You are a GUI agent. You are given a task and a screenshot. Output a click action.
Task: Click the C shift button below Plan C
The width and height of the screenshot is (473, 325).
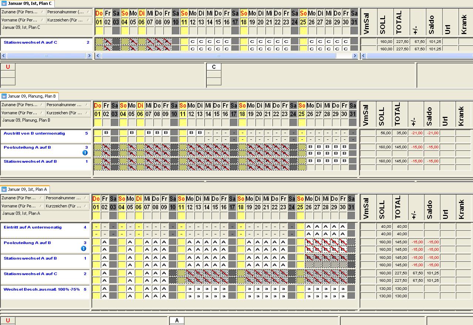click(x=214, y=67)
